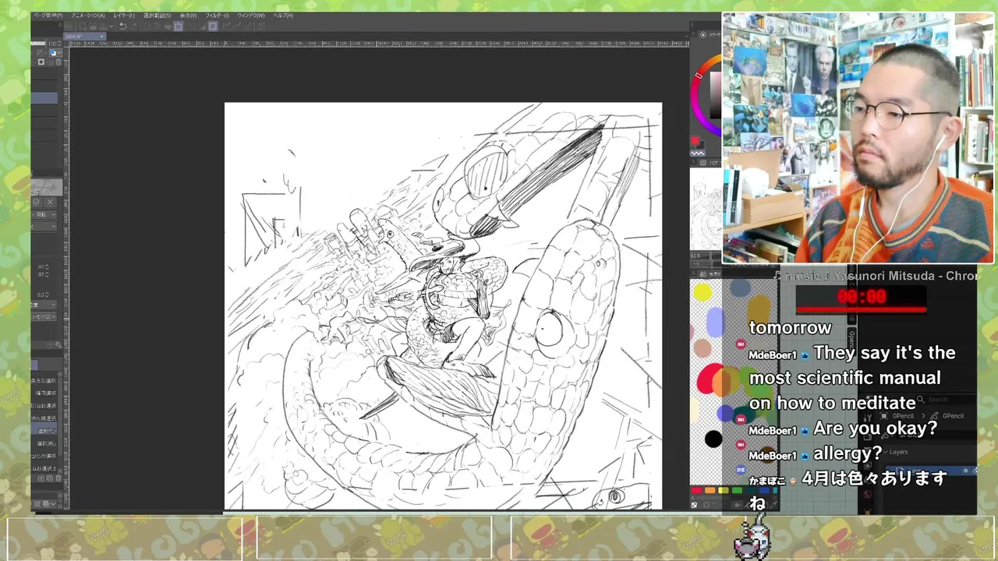This screenshot has height=561, width=998.
Task: Open the ページ管理(P) menu
Action: 48,16
